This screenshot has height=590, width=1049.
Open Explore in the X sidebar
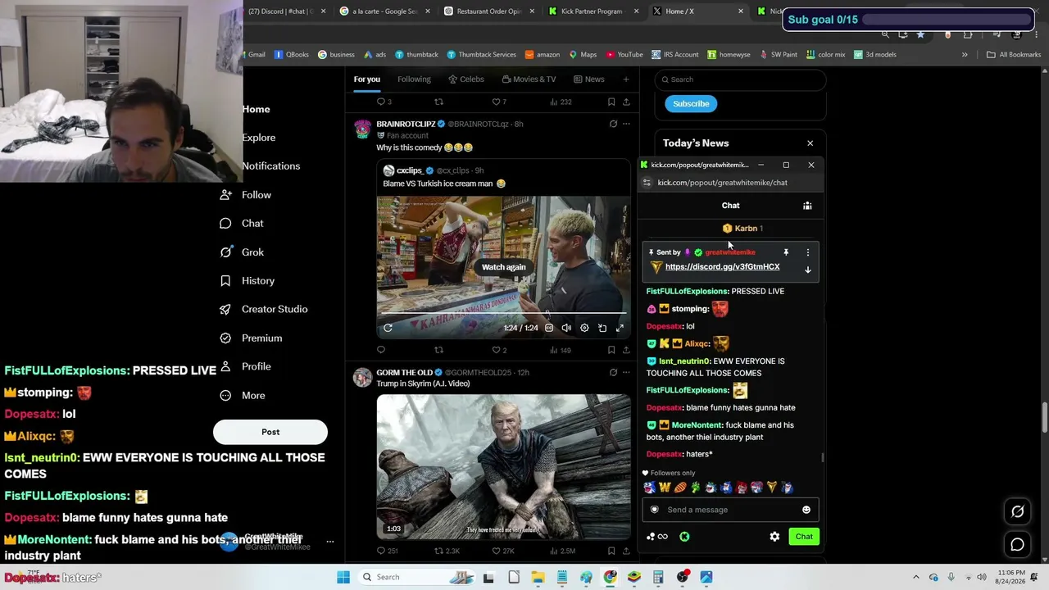click(259, 138)
